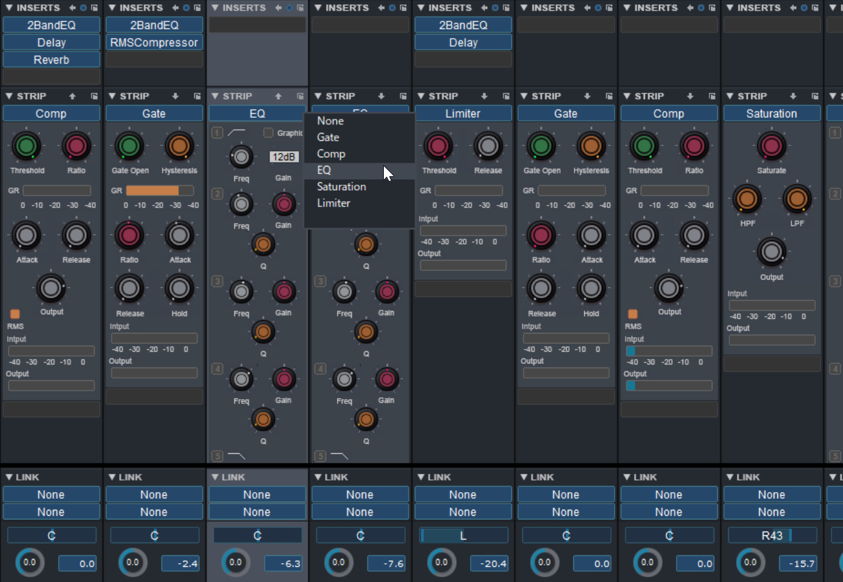Pop out the Saturation strip window icon
Image resolution: width=843 pixels, height=582 pixels.
pos(815,96)
